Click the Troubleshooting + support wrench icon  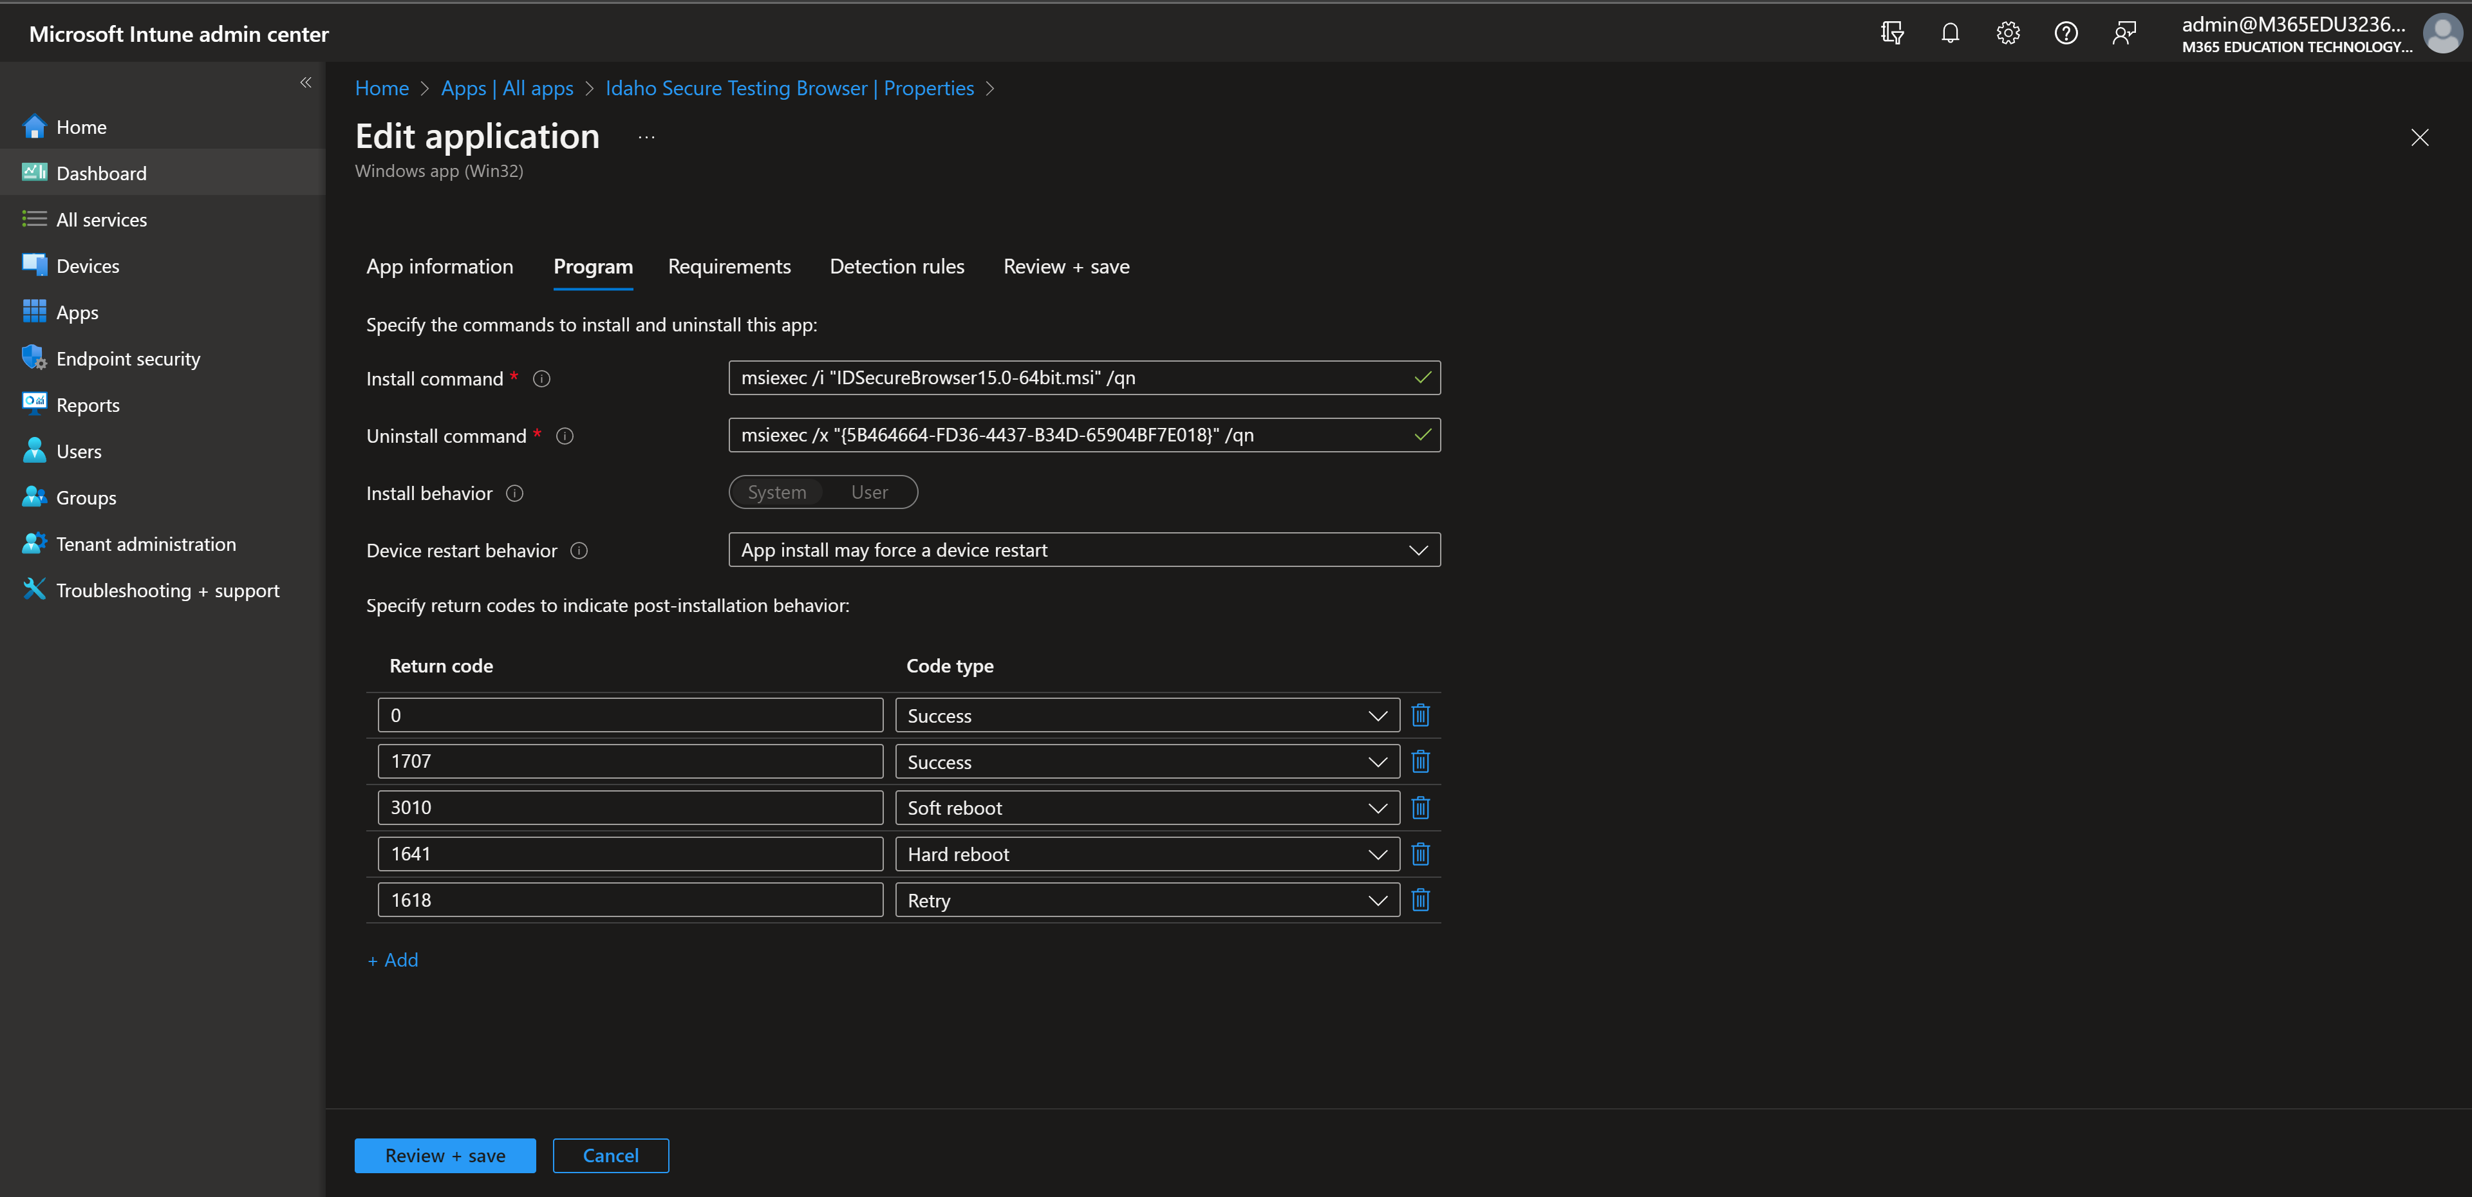click(x=35, y=589)
